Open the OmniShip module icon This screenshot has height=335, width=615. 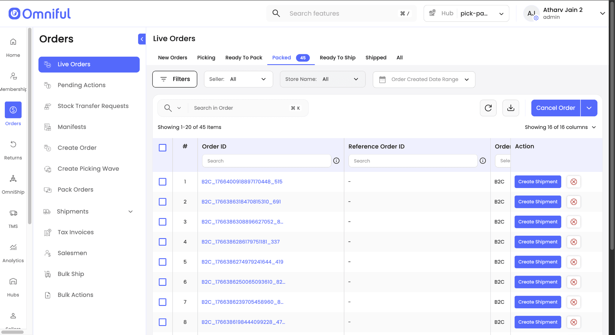[x=13, y=184]
